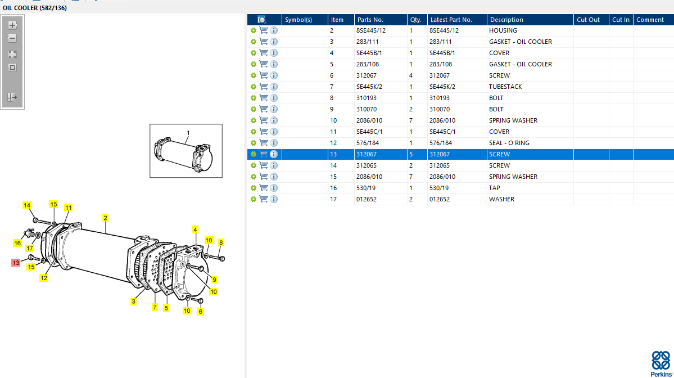The image size is (674, 378).
Task: Add SEAL - O RING to cart
Action: (264, 143)
